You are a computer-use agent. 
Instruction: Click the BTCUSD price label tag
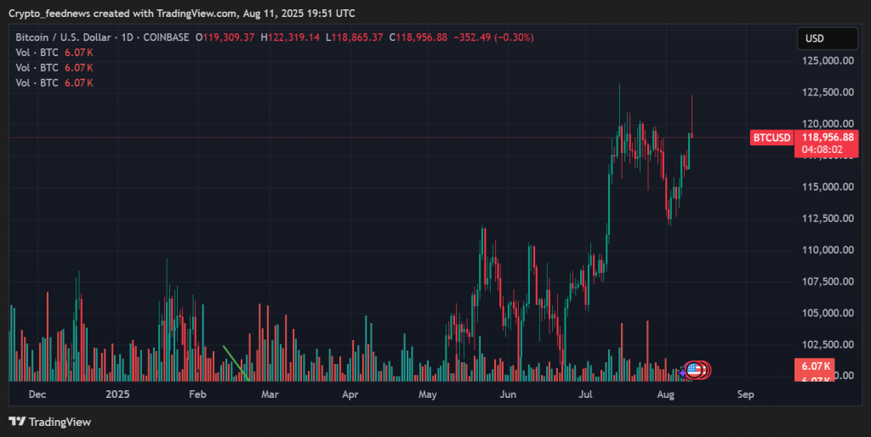pos(771,138)
